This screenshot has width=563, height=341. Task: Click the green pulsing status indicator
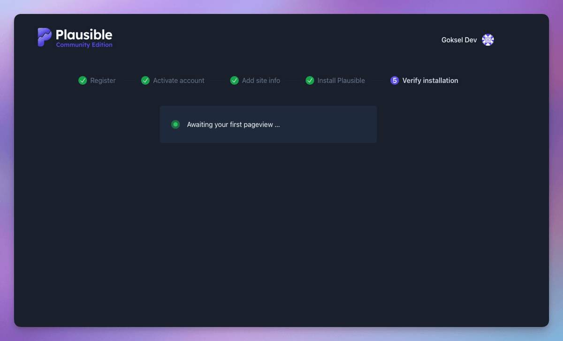175,124
